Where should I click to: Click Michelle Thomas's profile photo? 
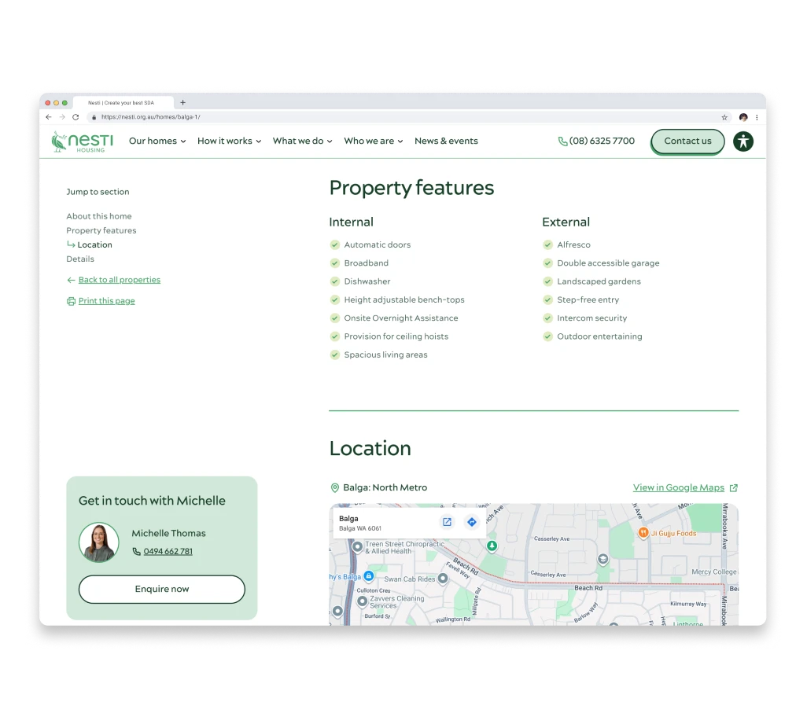(x=99, y=542)
